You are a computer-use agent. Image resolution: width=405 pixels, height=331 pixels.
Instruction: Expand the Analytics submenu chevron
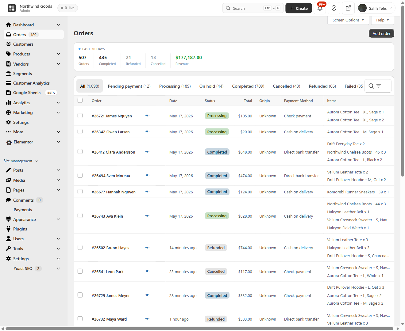[59, 103]
